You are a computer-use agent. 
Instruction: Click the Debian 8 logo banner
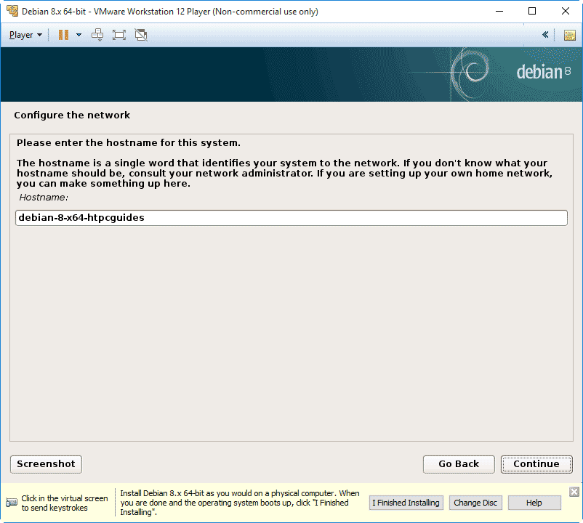[x=543, y=72]
